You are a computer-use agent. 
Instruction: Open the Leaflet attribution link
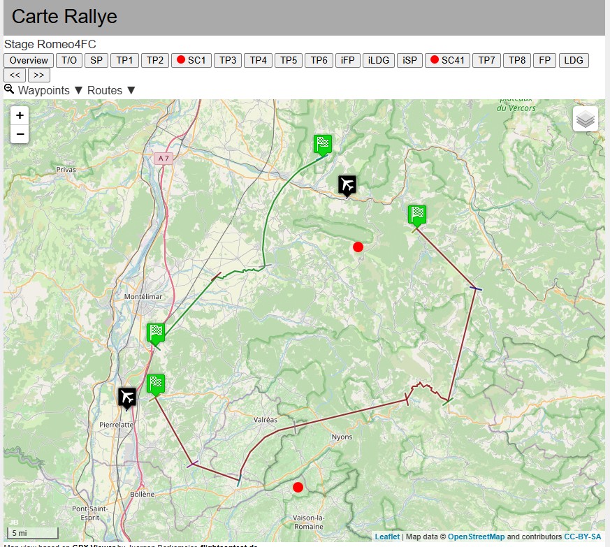[x=387, y=537]
